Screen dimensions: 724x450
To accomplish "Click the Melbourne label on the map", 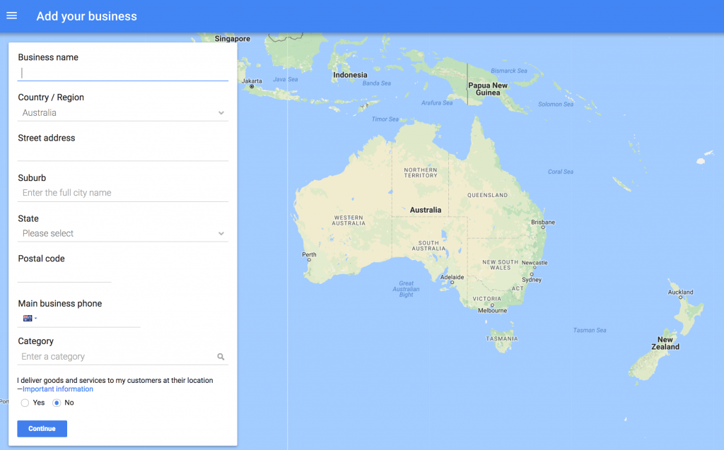I will coord(492,311).
